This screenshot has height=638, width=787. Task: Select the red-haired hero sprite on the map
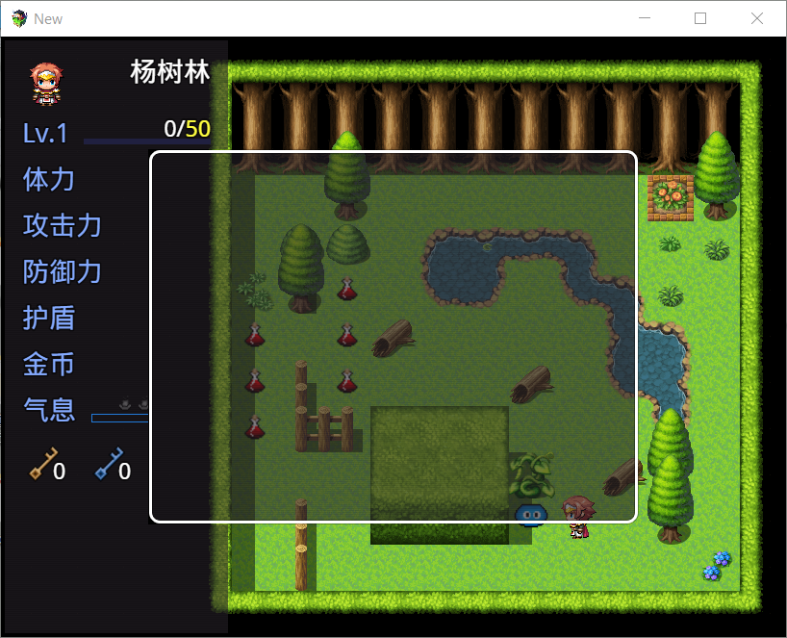(x=579, y=517)
